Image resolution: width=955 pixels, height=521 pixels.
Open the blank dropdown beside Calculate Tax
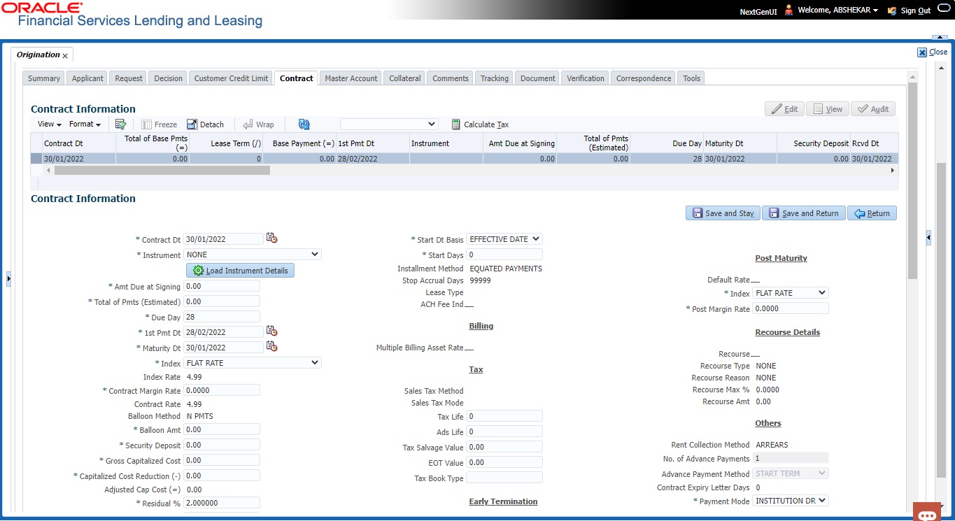[x=389, y=124]
